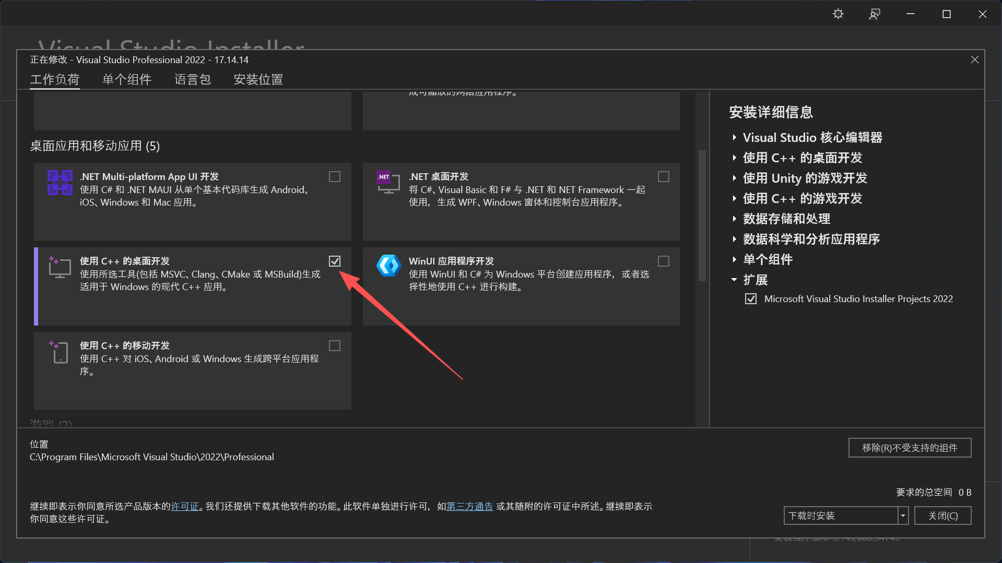
Task: Click the 关闭(C) button
Action: 942,516
